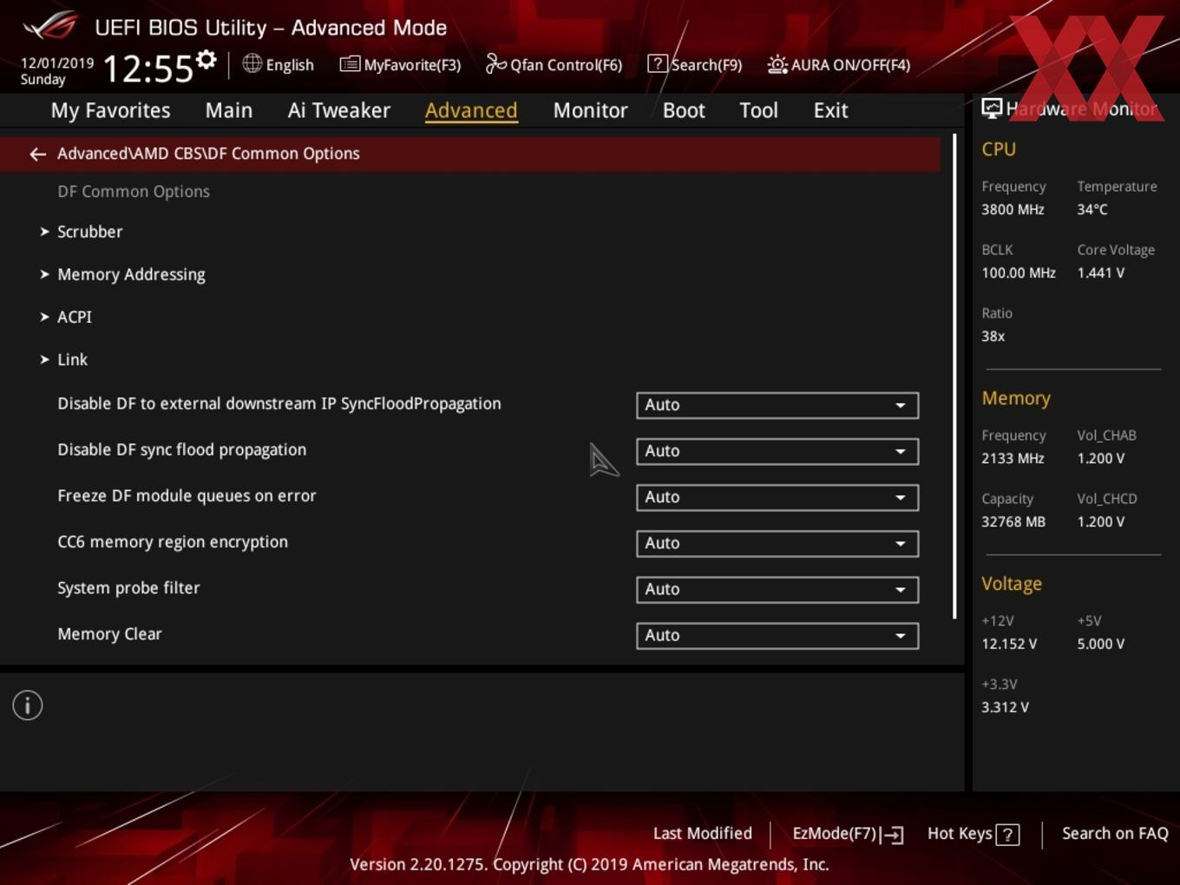
Task: Click +5V value 5.000 V
Action: (x=1101, y=645)
